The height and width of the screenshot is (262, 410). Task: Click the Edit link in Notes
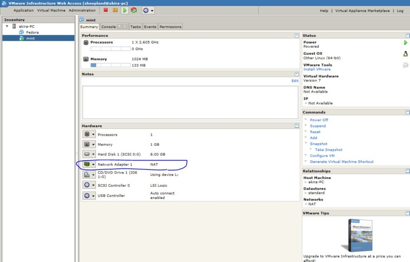[x=295, y=81]
